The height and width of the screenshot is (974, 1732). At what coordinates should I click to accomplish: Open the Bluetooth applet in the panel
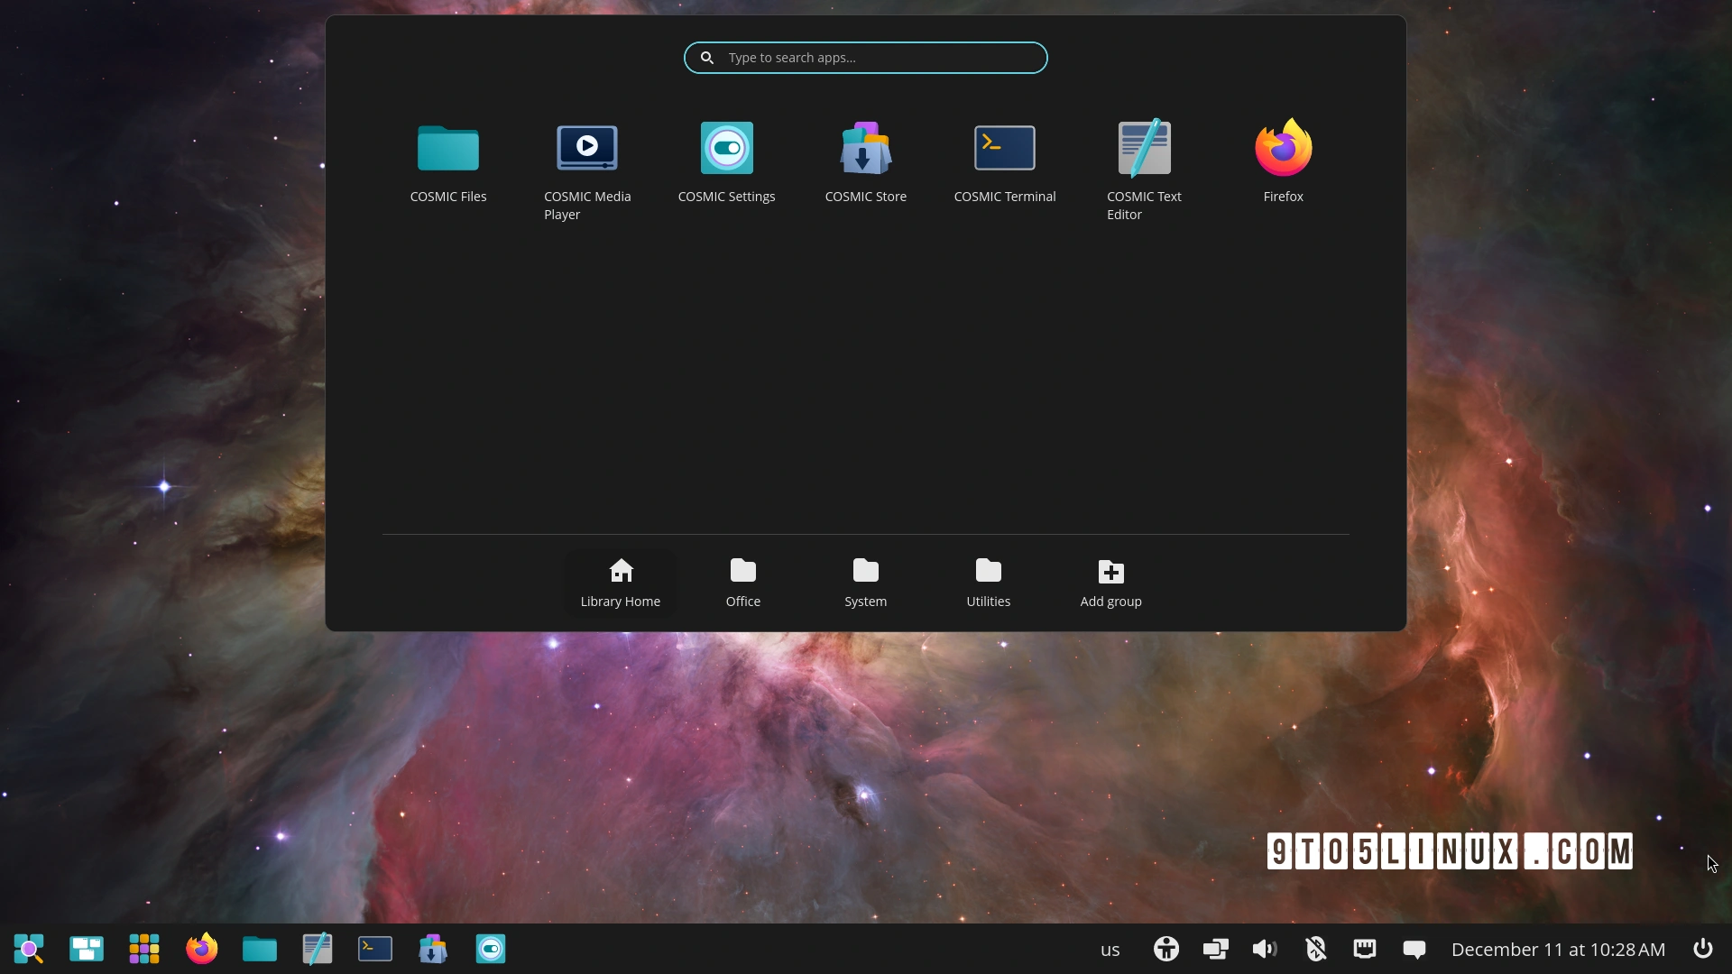1315,949
